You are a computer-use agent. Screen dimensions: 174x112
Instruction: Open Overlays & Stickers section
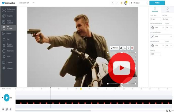[9, 45]
